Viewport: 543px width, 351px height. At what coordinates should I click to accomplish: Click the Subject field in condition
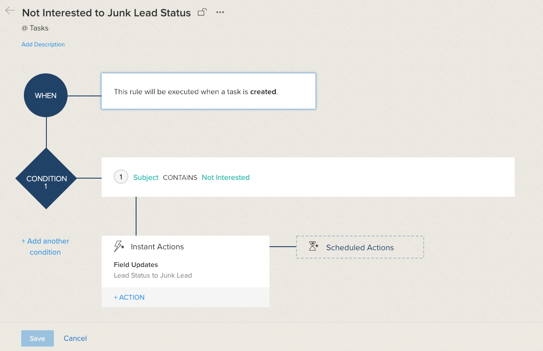click(x=146, y=177)
